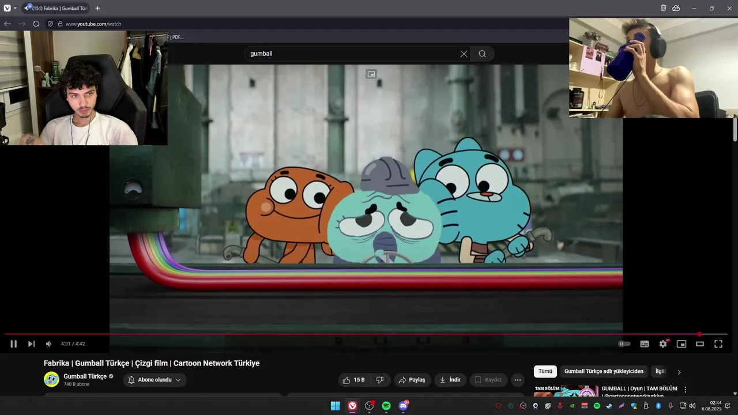This screenshot has height=415, width=738.
Task: Open Bluetooth tray icon
Action: pos(658,406)
